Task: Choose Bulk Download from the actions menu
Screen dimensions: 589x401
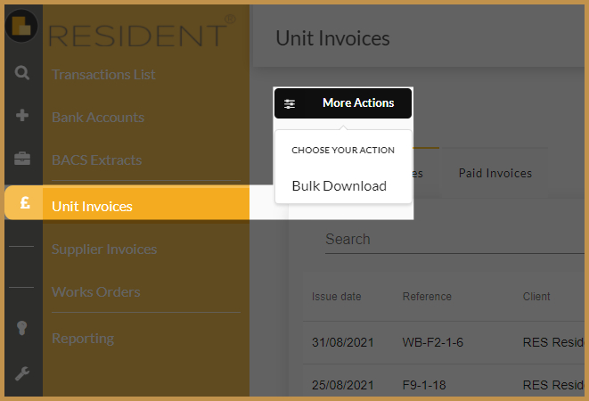Action: (339, 186)
